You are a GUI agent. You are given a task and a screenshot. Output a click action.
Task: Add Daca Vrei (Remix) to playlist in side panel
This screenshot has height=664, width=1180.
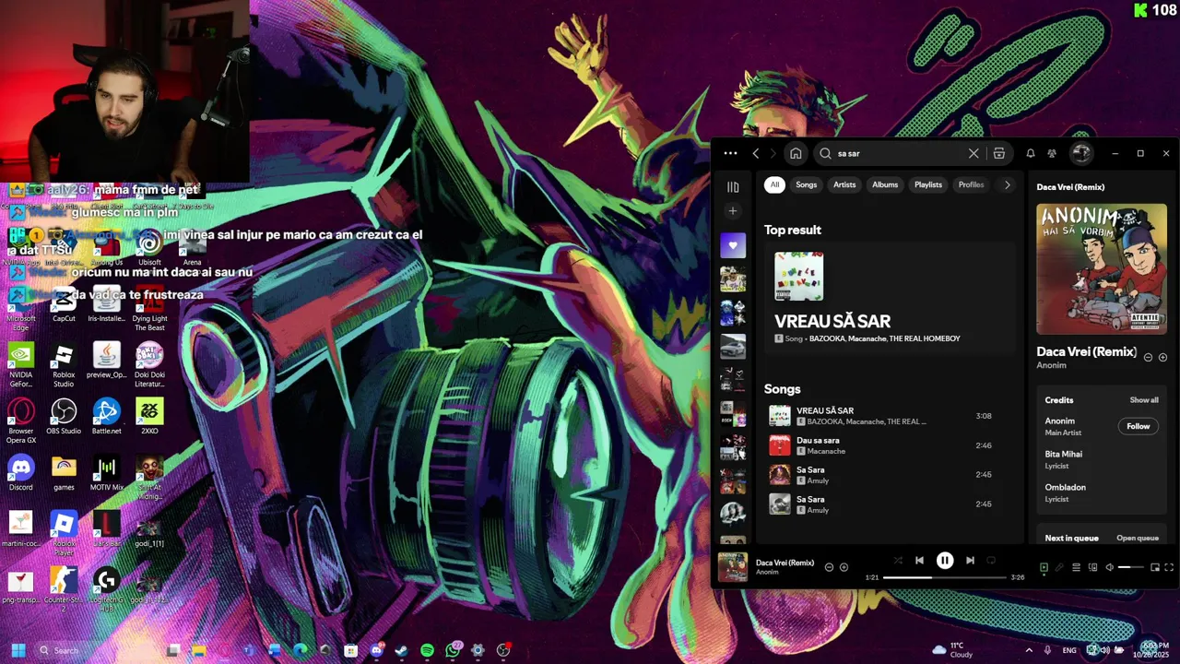[1162, 358]
